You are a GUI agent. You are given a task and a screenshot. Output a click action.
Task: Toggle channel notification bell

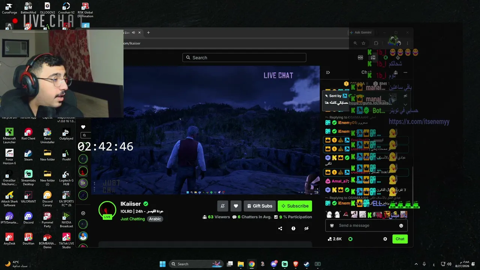click(222, 206)
